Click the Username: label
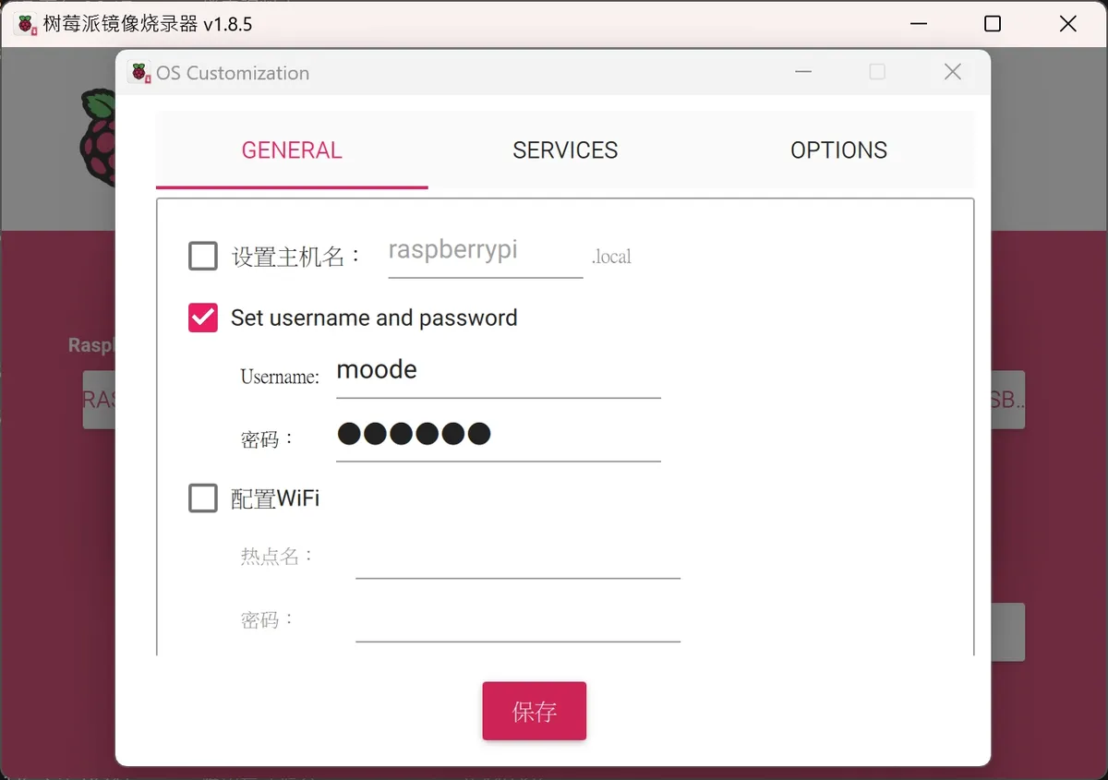 [x=280, y=377]
